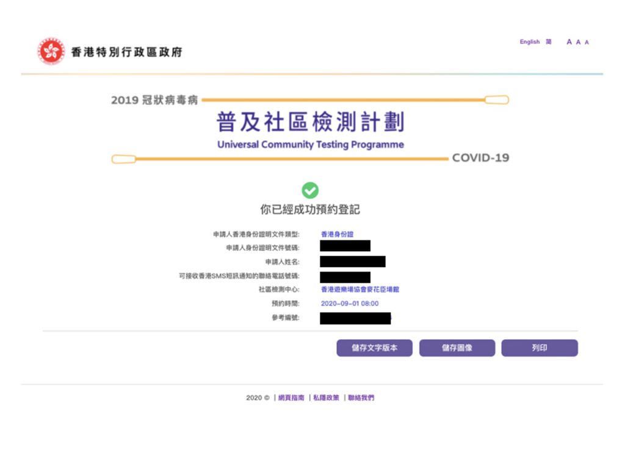Click the 普及社區檢測計劃 programme title

pyautogui.click(x=311, y=121)
